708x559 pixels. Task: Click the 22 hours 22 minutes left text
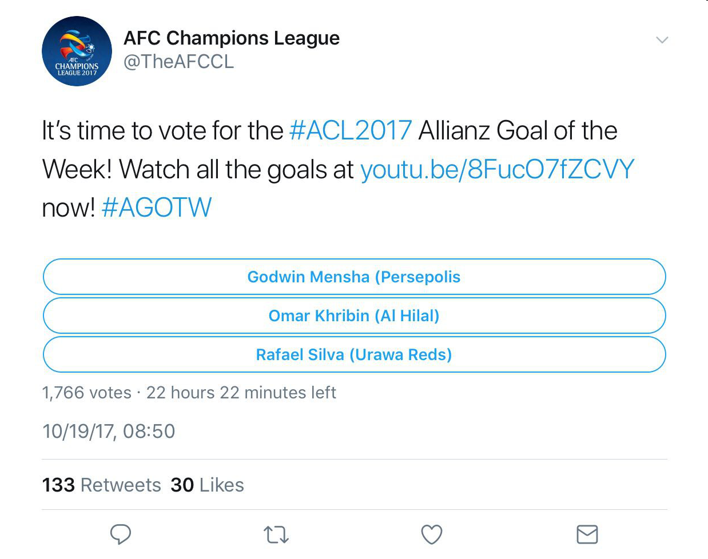tap(241, 393)
